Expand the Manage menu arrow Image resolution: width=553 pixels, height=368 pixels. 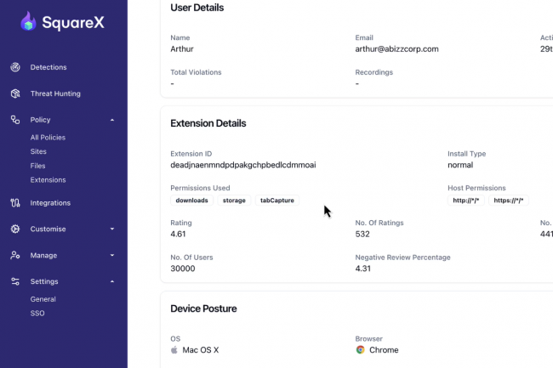coord(112,255)
